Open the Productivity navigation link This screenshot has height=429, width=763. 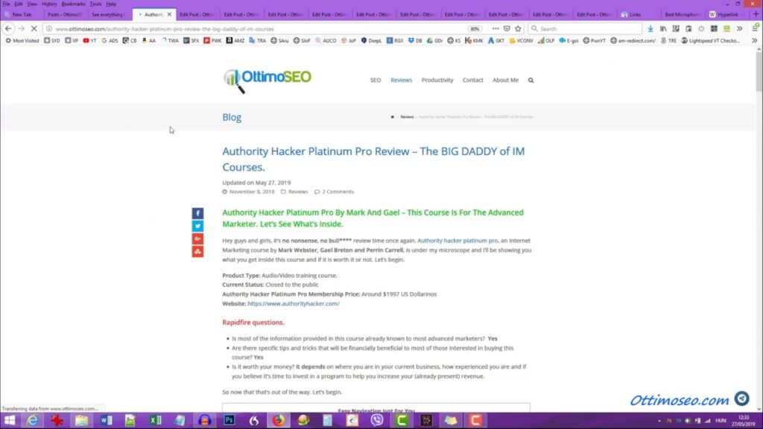point(437,80)
